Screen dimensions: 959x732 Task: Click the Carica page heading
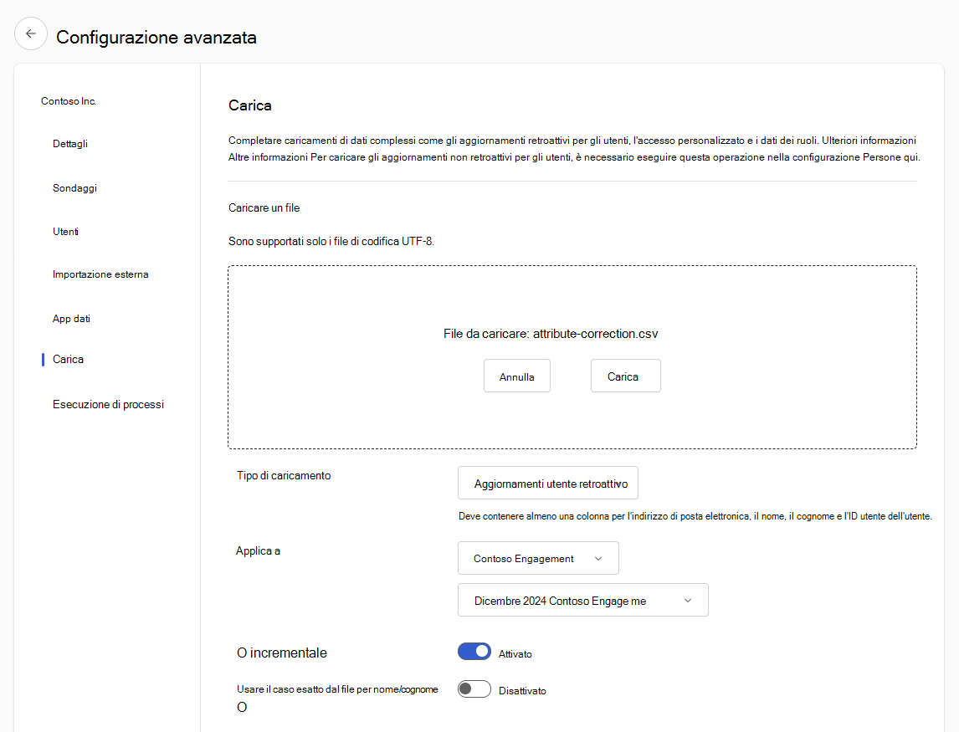point(250,105)
